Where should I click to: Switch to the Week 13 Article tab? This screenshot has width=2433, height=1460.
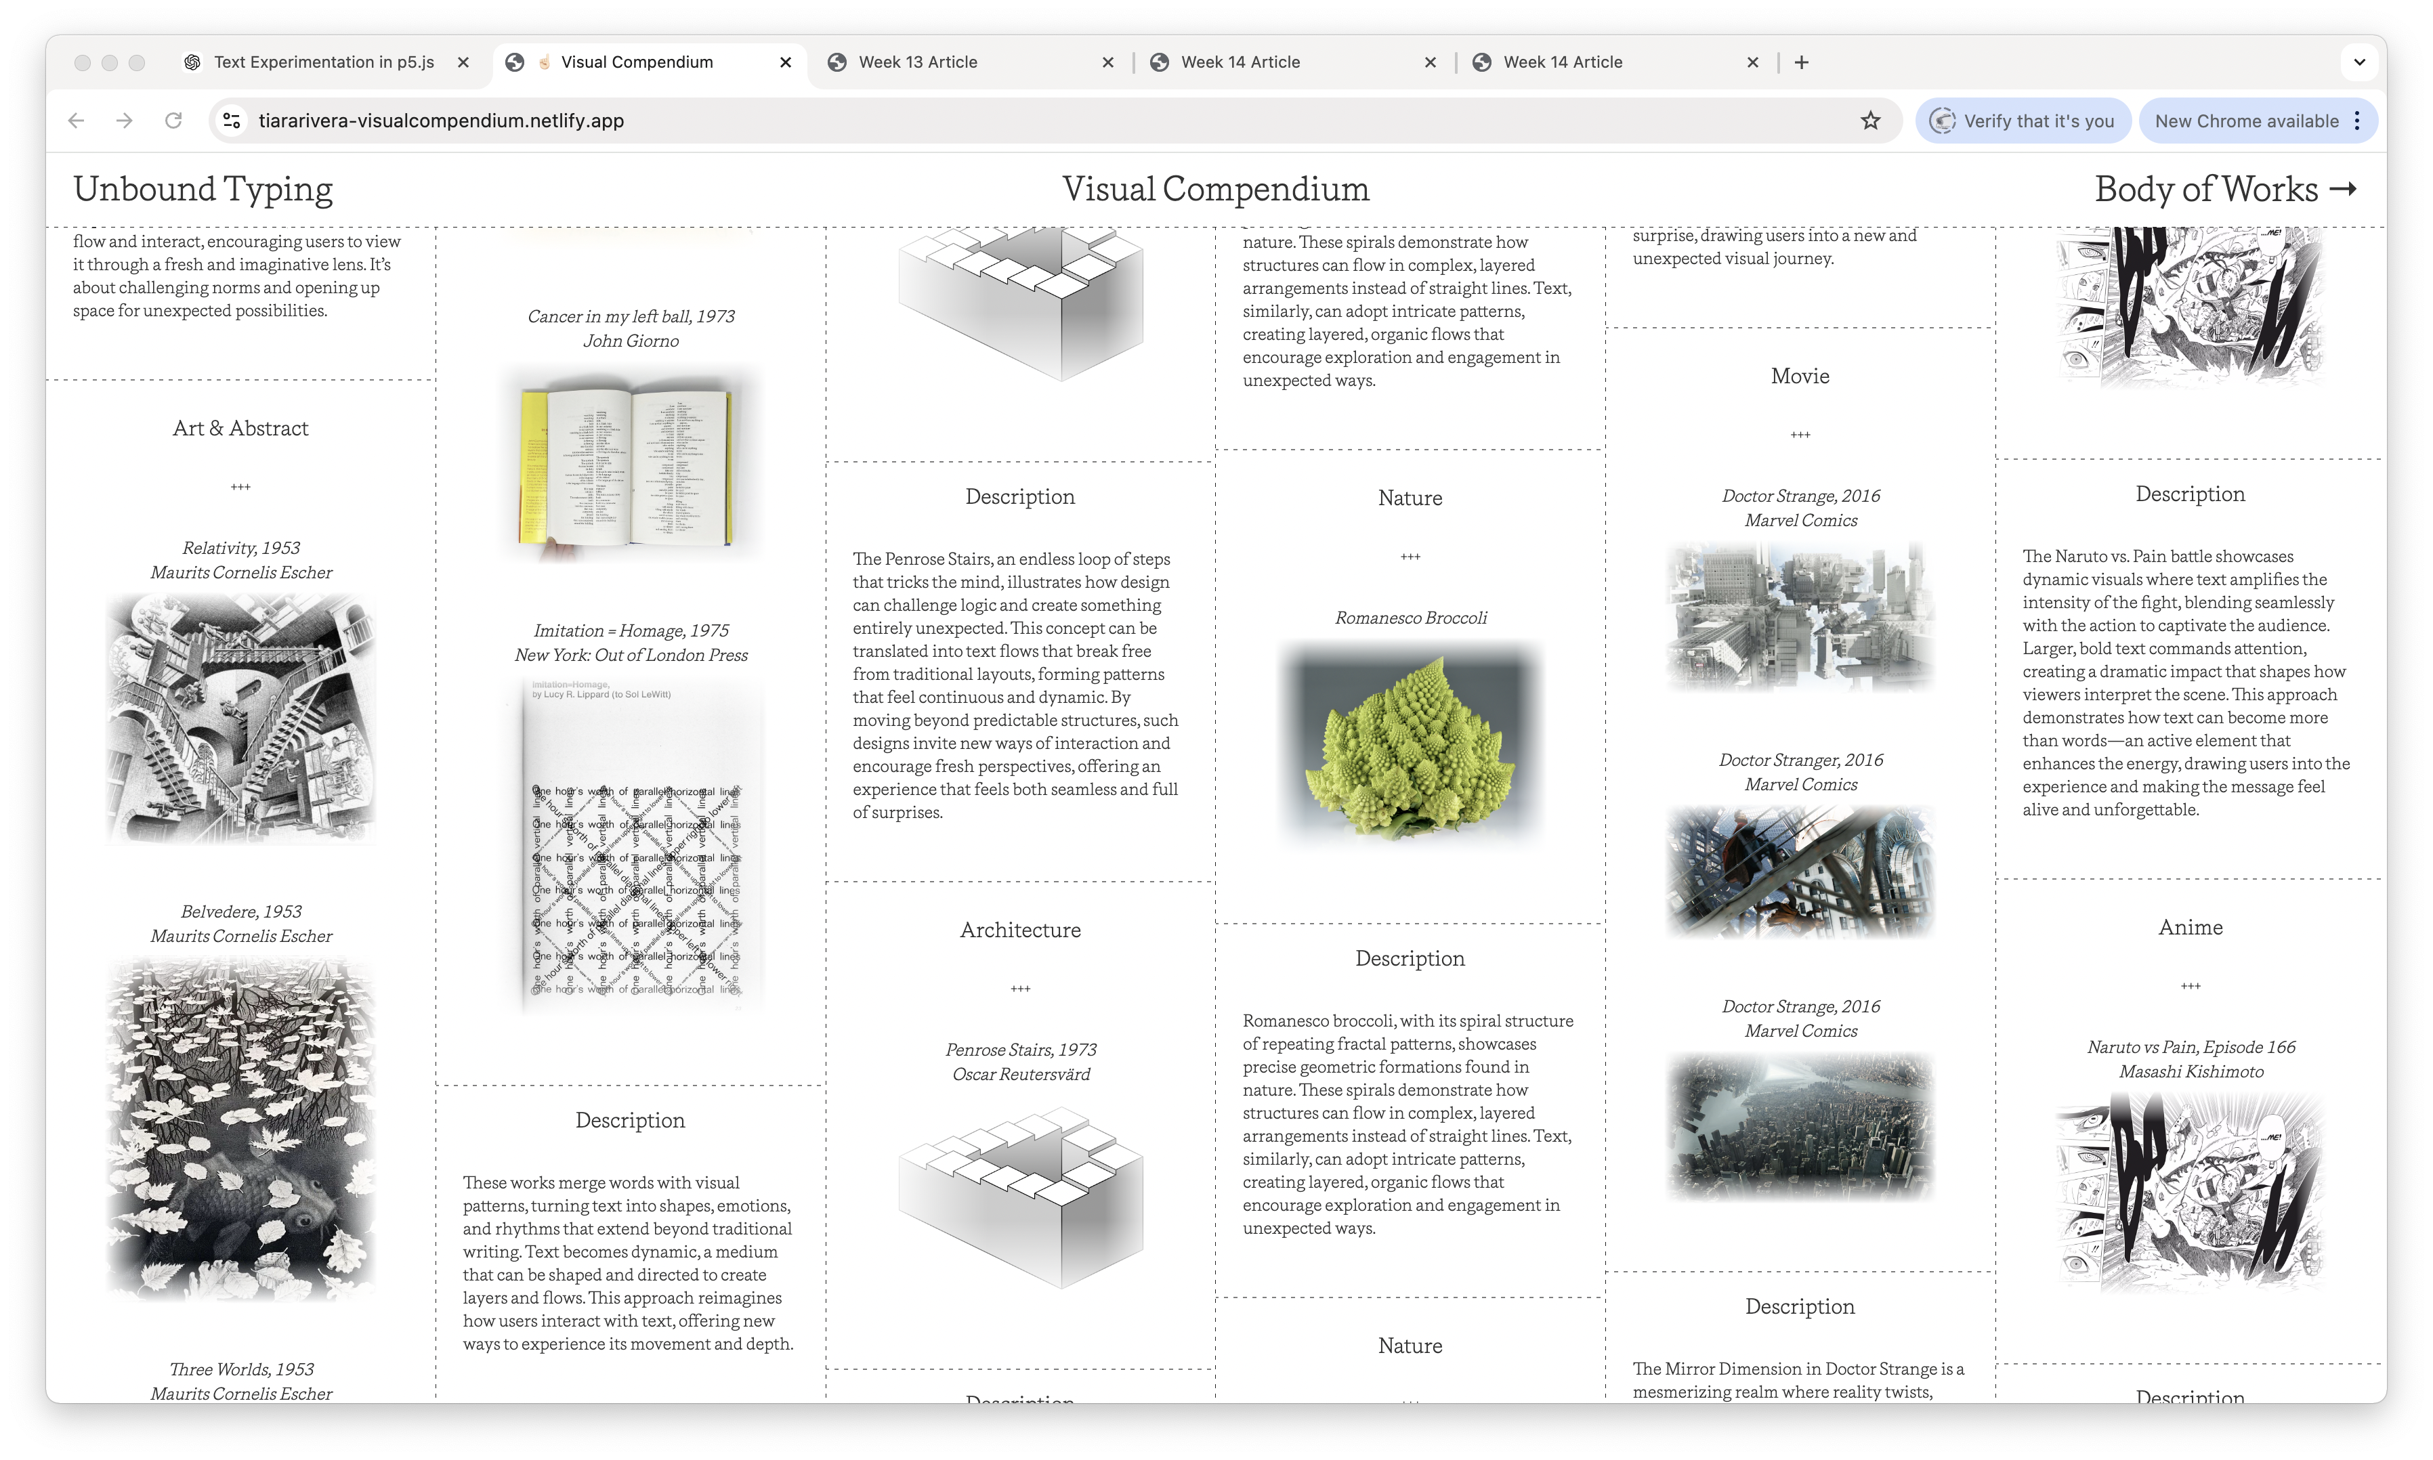coord(969,62)
